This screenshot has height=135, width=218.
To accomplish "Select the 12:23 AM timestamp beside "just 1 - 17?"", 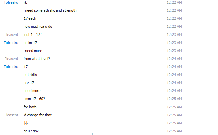I will click(x=174, y=35).
